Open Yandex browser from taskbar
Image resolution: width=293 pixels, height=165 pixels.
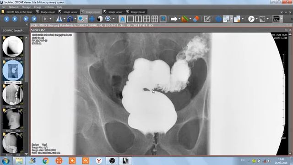[99, 161]
